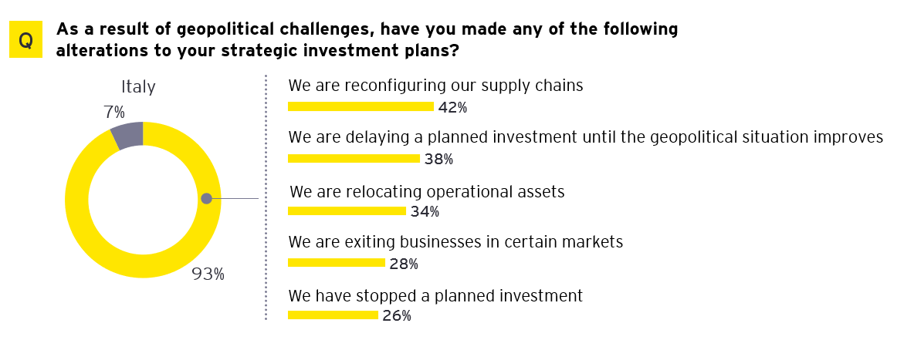Select the grey 7% donut segment
This screenshot has width=897, height=340.
pyautogui.click(x=127, y=135)
